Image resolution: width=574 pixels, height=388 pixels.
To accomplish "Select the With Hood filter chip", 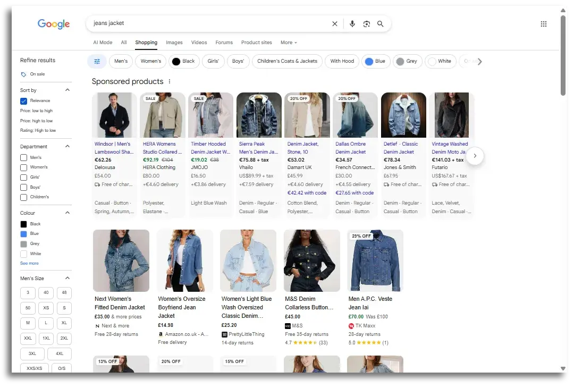I will (342, 61).
